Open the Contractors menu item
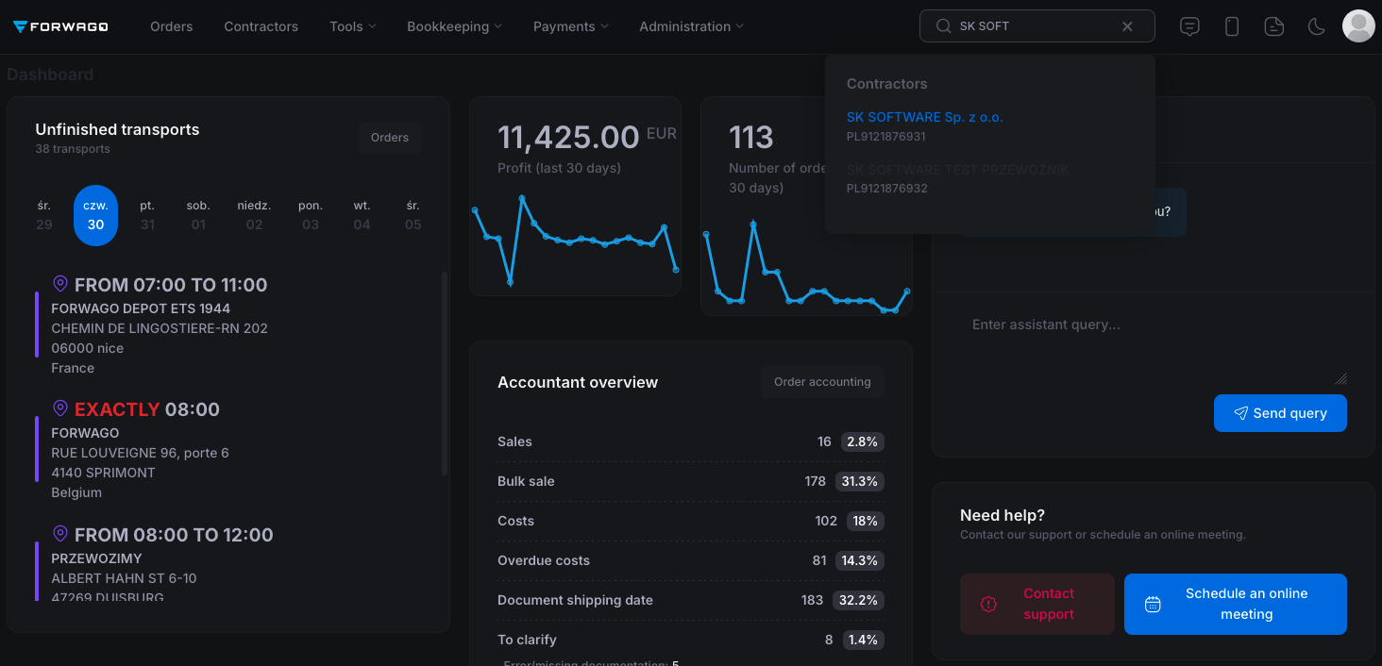Viewport: 1382px width, 666px height. pos(261,26)
